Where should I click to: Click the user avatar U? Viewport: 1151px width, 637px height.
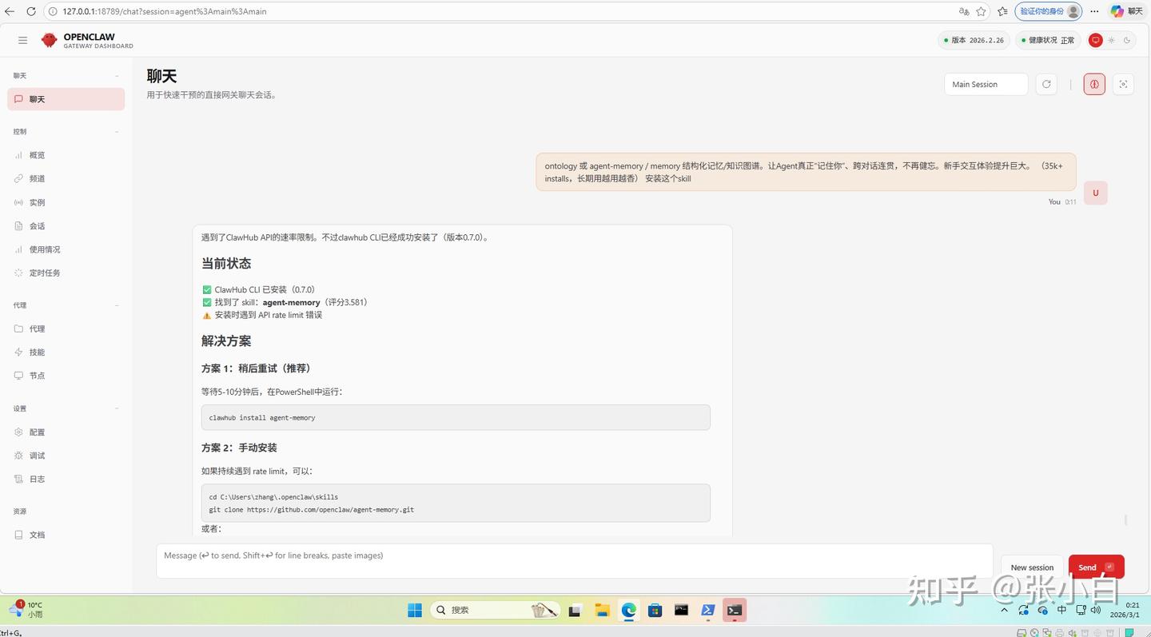pos(1096,193)
